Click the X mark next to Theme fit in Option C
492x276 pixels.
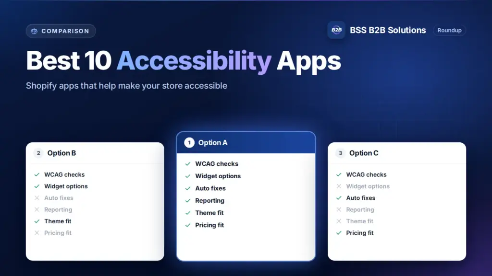click(x=339, y=221)
